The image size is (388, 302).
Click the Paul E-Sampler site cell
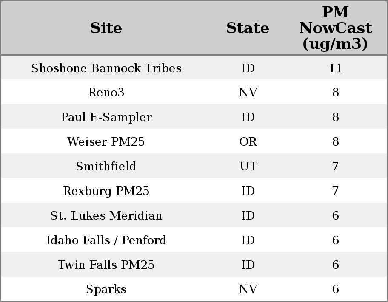[x=106, y=117]
